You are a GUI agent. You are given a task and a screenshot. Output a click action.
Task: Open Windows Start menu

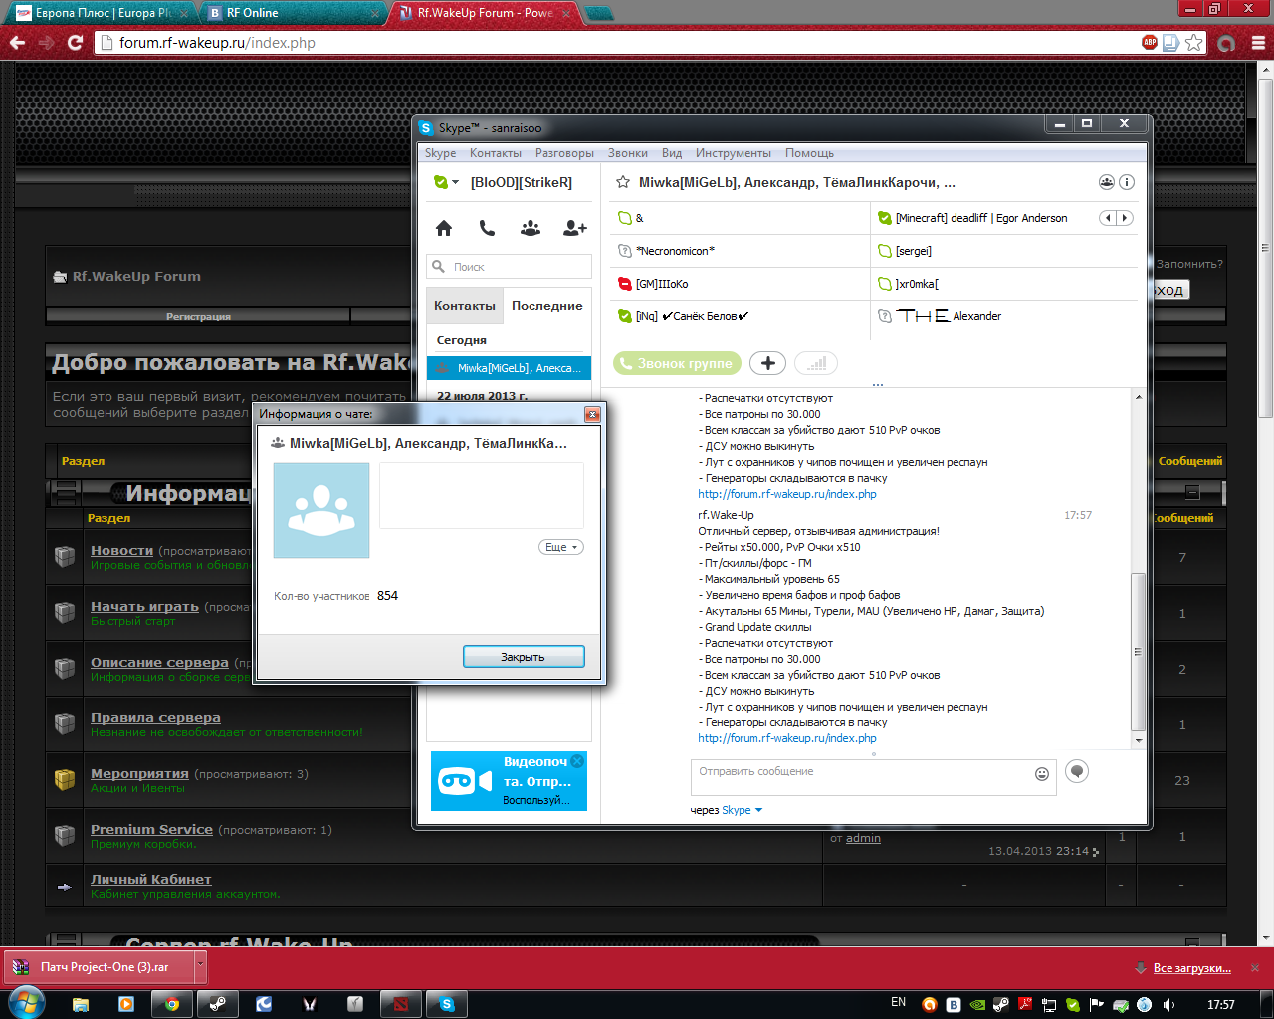[25, 1002]
